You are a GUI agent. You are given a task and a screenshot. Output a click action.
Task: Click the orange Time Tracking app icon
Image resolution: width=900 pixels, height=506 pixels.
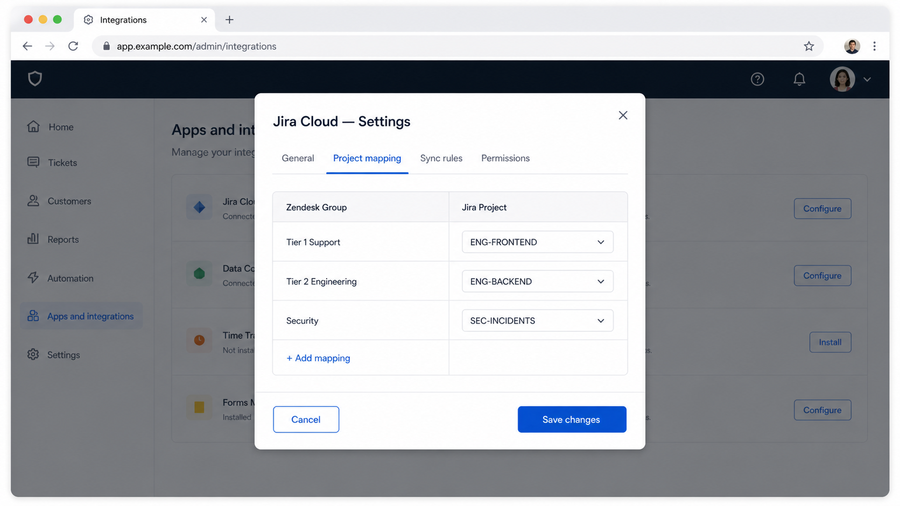[x=199, y=340]
